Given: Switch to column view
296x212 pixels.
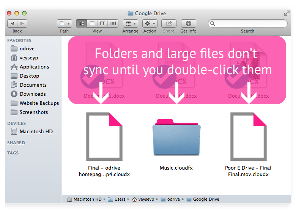Looking at the screenshot, I should [x=102, y=23].
